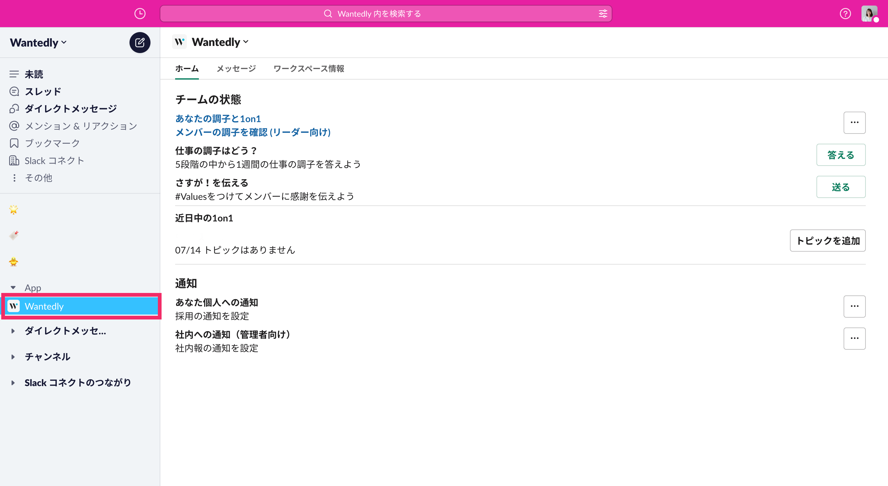Click the 送る button
The height and width of the screenshot is (486, 888).
point(841,187)
